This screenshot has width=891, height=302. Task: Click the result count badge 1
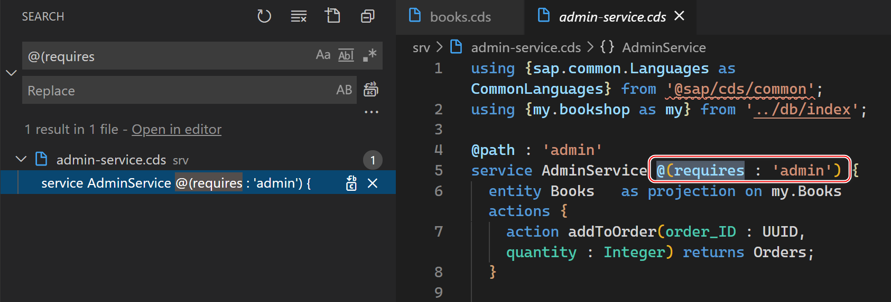click(373, 160)
